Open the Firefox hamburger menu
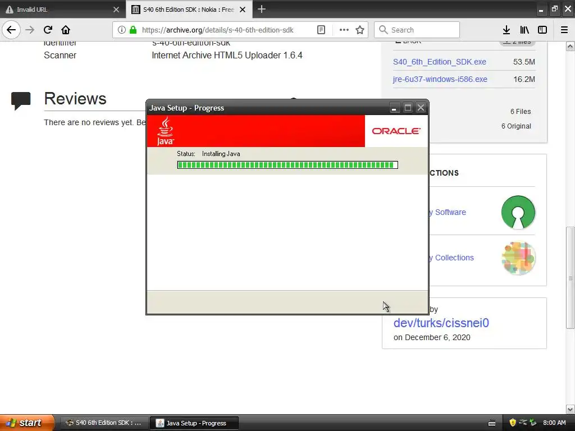The image size is (575, 431). pyautogui.click(x=564, y=30)
